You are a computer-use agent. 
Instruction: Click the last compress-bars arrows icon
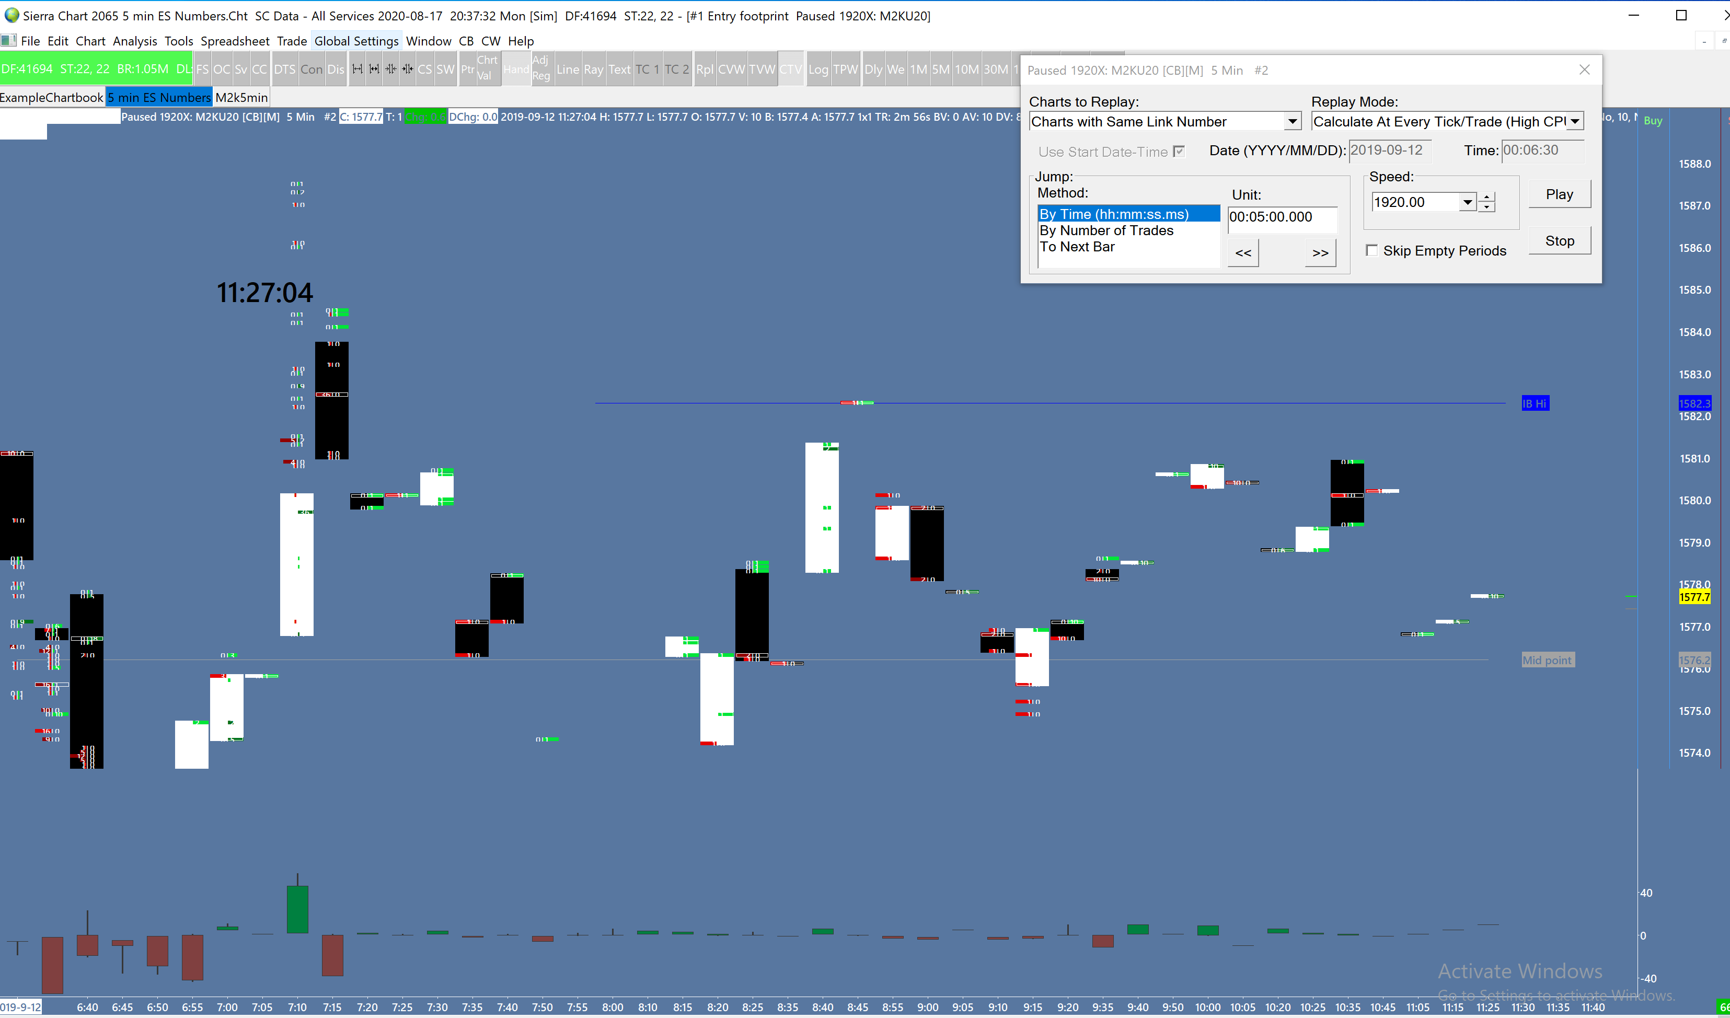point(408,68)
